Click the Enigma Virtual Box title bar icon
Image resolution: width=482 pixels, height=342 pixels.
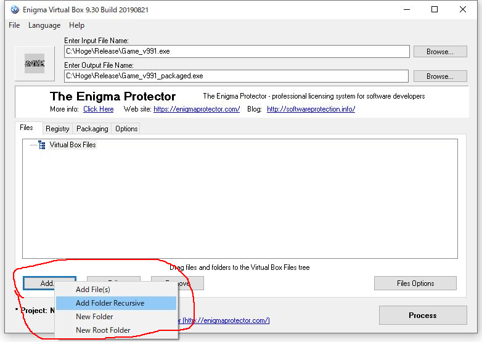pos(14,9)
